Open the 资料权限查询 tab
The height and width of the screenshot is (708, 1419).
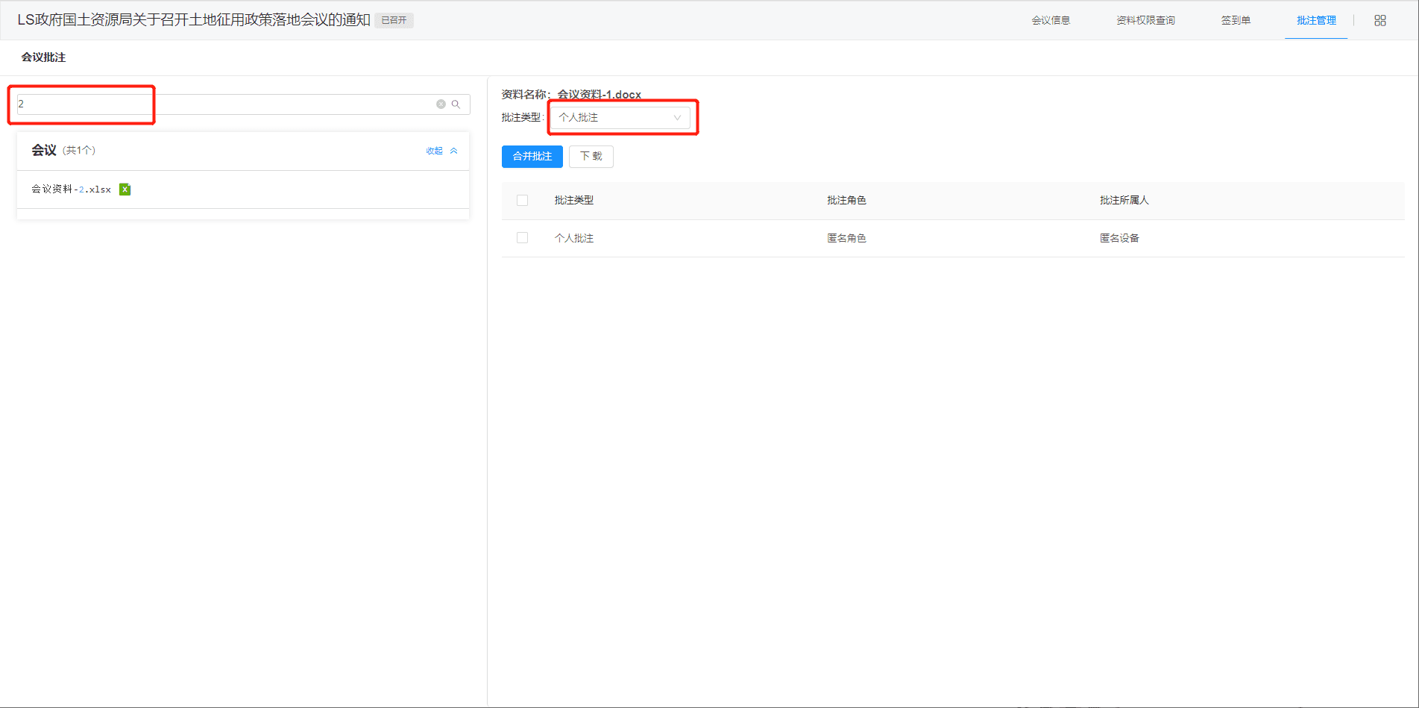coord(1145,20)
